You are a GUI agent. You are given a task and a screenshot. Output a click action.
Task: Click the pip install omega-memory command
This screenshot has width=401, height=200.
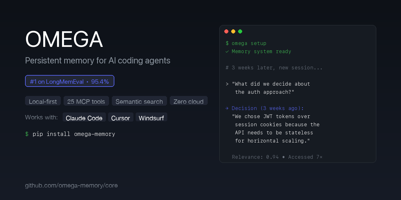(74, 134)
